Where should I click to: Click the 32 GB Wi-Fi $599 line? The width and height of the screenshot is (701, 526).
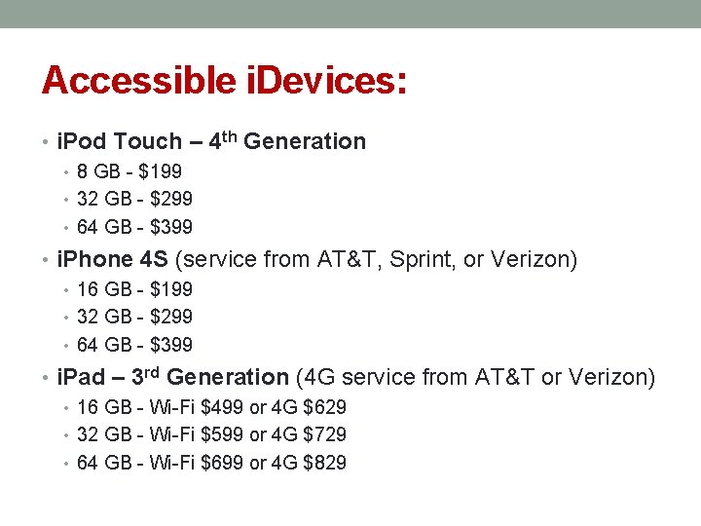pos(211,434)
